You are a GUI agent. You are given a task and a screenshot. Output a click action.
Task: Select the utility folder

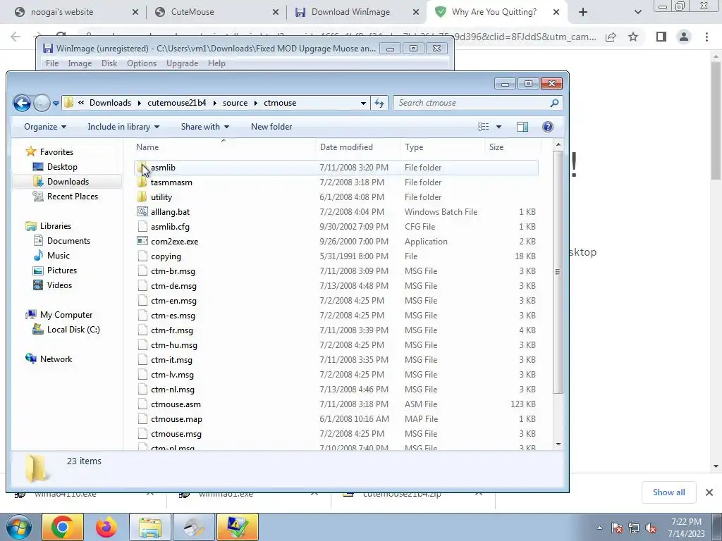(161, 197)
